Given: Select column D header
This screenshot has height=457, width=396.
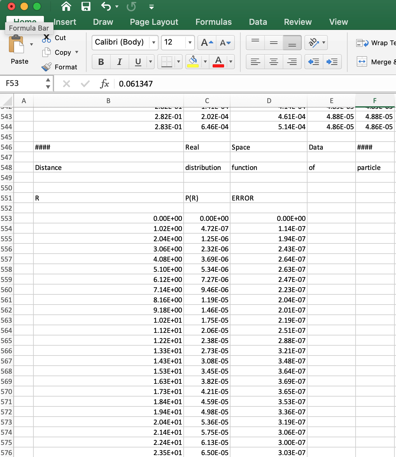Looking at the screenshot, I should pos(269,101).
